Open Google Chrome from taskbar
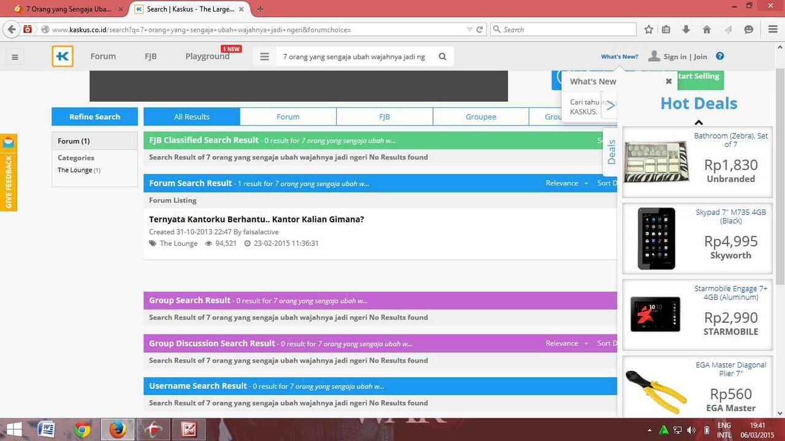 coord(82,429)
